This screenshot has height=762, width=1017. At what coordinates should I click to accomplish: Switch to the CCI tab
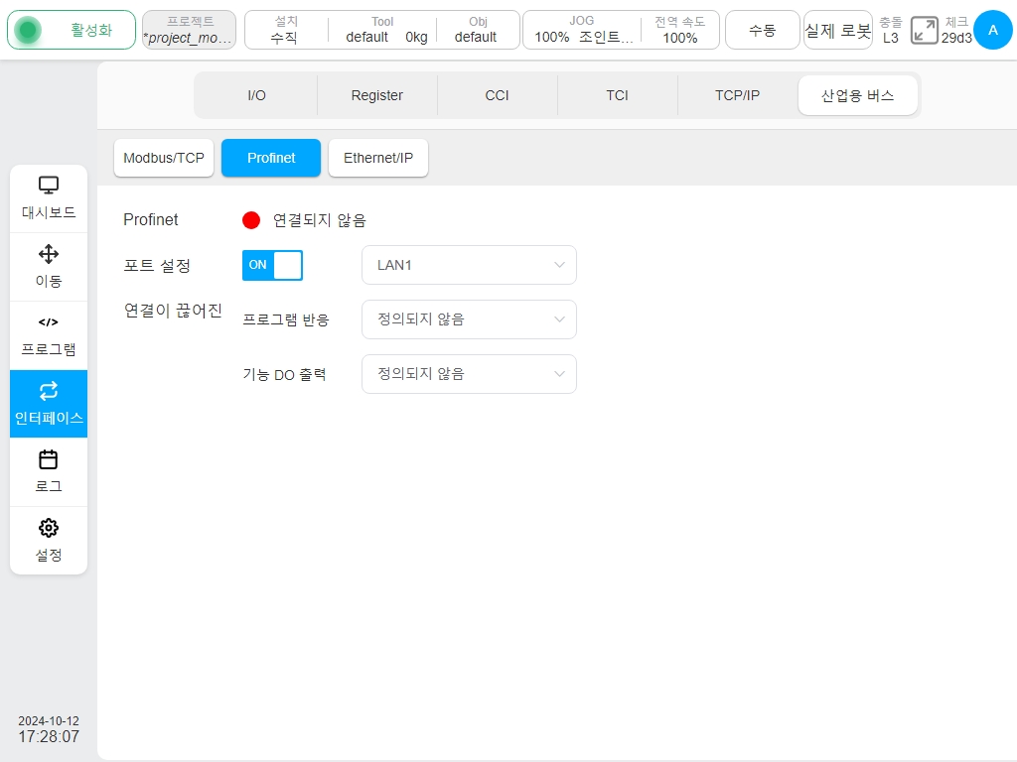tap(497, 95)
